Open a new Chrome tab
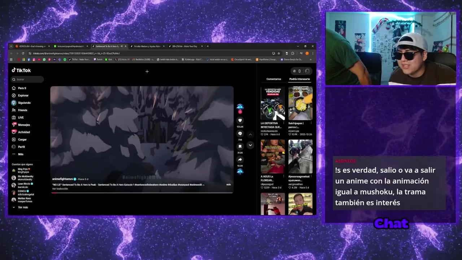 tap(208, 46)
